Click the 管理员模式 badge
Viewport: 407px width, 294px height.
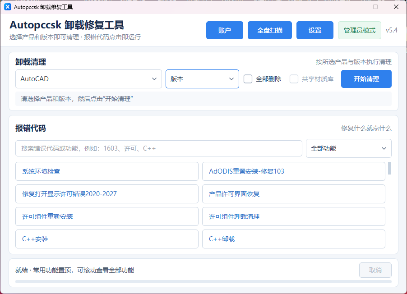pyautogui.click(x=360, y=30)
